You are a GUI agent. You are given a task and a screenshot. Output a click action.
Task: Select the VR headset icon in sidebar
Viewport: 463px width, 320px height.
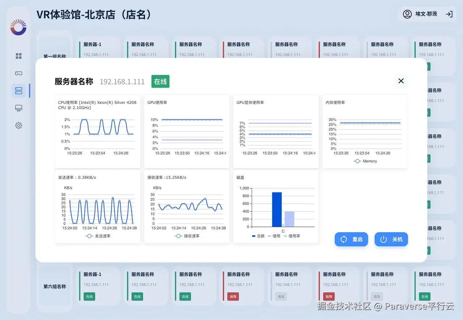[x=18, y=73]
